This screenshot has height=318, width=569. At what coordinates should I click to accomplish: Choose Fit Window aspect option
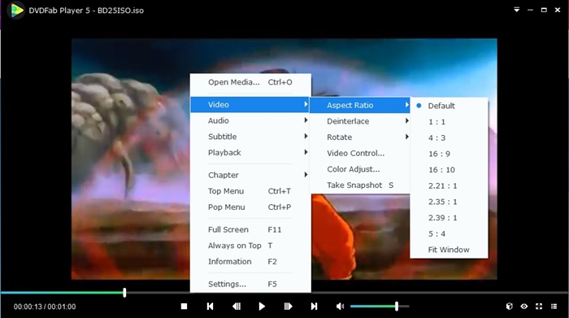pos(449,250)
